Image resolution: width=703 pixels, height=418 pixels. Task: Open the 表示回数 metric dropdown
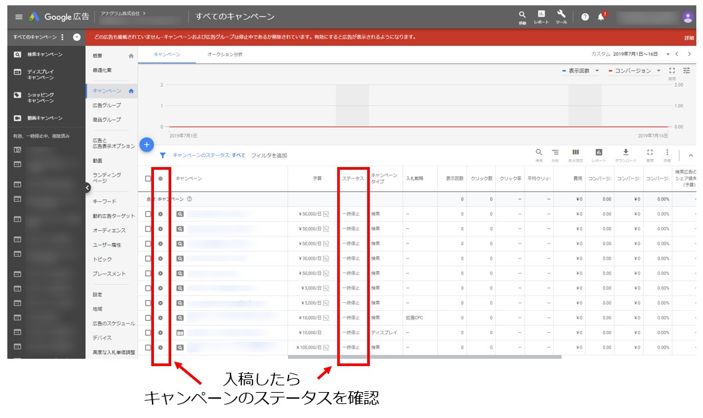(x=580, y=71)
